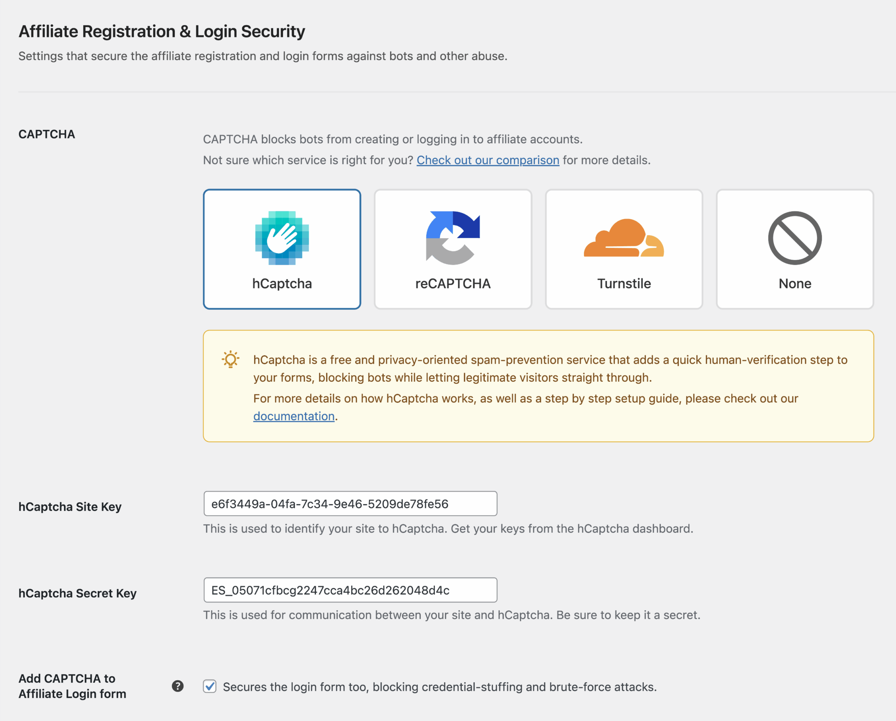Click the help question mark icon
The width and height of the screenshot is (896, 721).
tap(178, 686)
